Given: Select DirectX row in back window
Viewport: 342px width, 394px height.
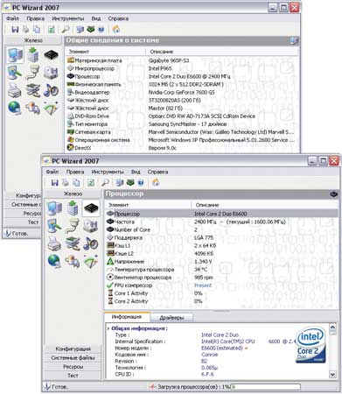Looking at the screenshot, I should point(182,148).
